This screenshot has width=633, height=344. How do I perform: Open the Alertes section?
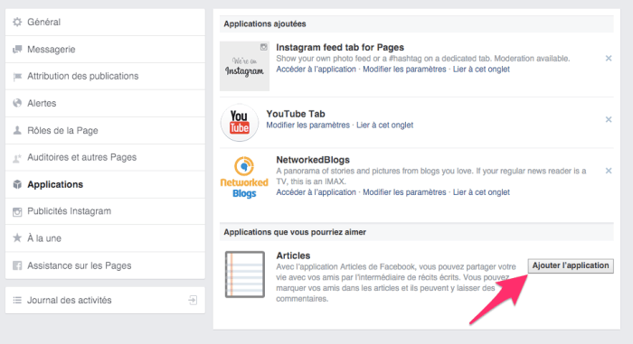tap(105, 103)
